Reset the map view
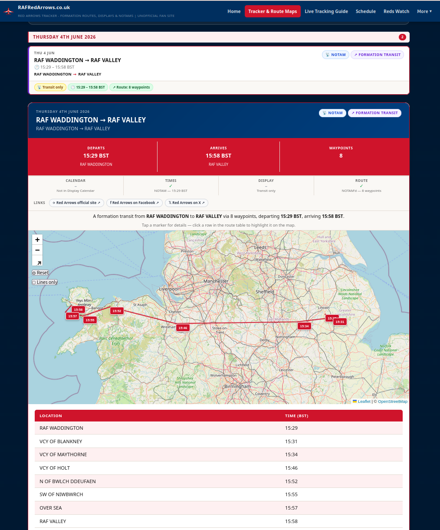This screenshot has width=440, height=530. click(x=40, y=273)
